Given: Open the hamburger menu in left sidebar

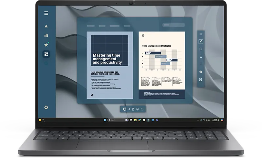Looking at the screenshot, I should pos(46,13).
